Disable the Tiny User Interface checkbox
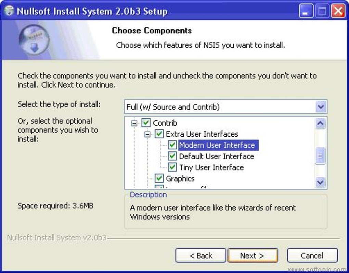Image resolution: width=349 pixels, height=273 pixels. (x=172, y=167)
